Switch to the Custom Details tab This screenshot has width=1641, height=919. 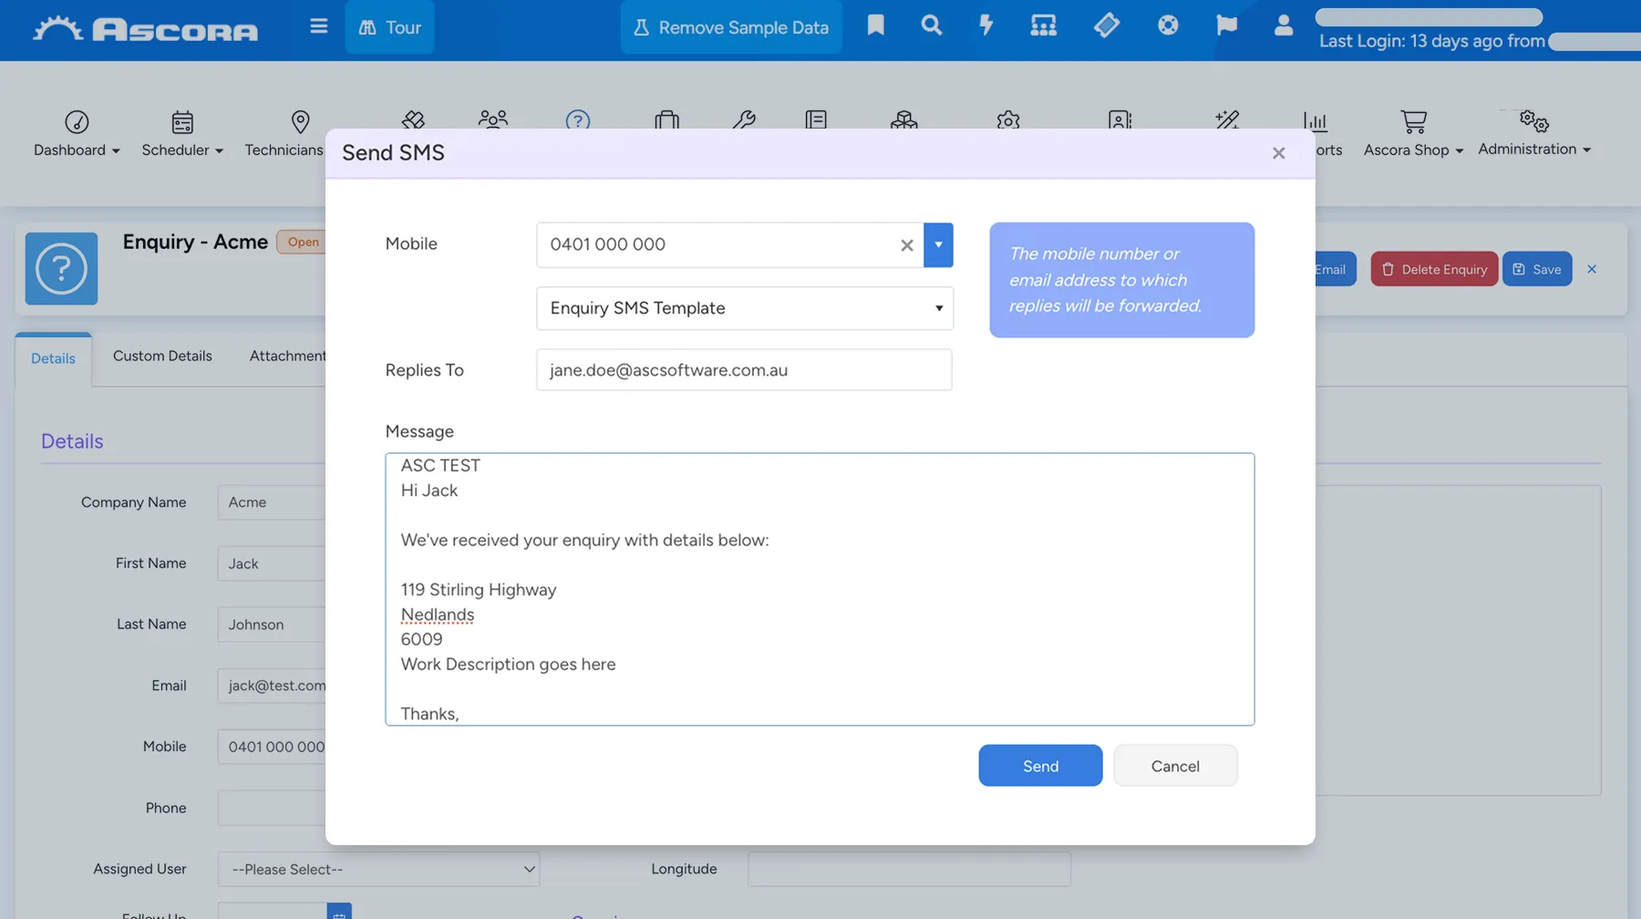click(x=162, y=356)
